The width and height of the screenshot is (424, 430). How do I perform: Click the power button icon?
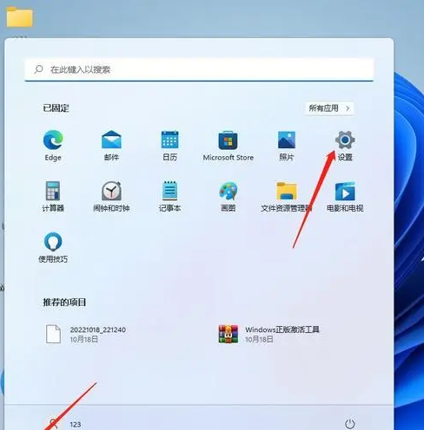click(350, 424)
